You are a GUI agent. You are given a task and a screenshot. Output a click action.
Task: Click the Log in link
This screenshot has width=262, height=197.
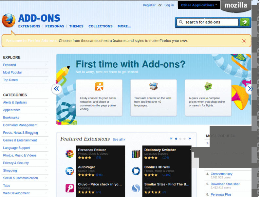169,5
